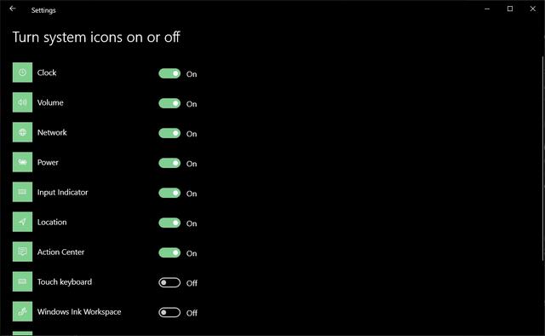
Task: Click the Windows Ink Workspace pen icon
Action: (23, 311)
